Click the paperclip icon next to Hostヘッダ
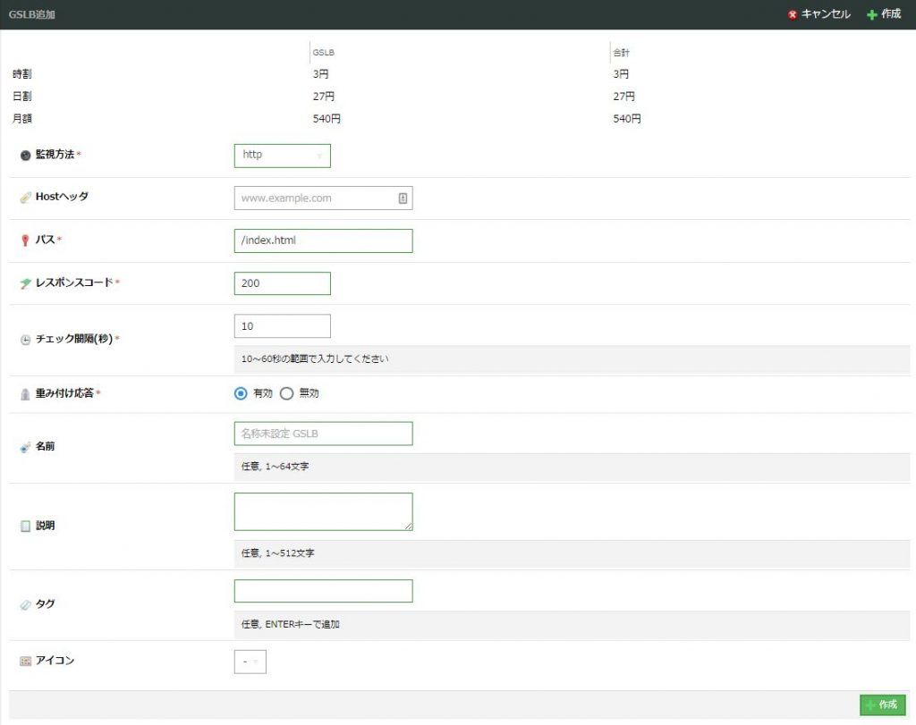Viewport: 916px width, 725px height. point(24,197)
